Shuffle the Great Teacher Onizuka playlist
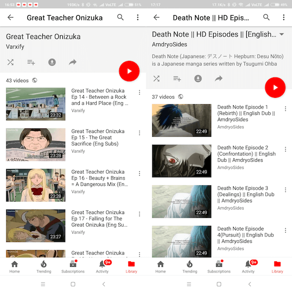The image size is (292, 292). click(x=10, y=62)
